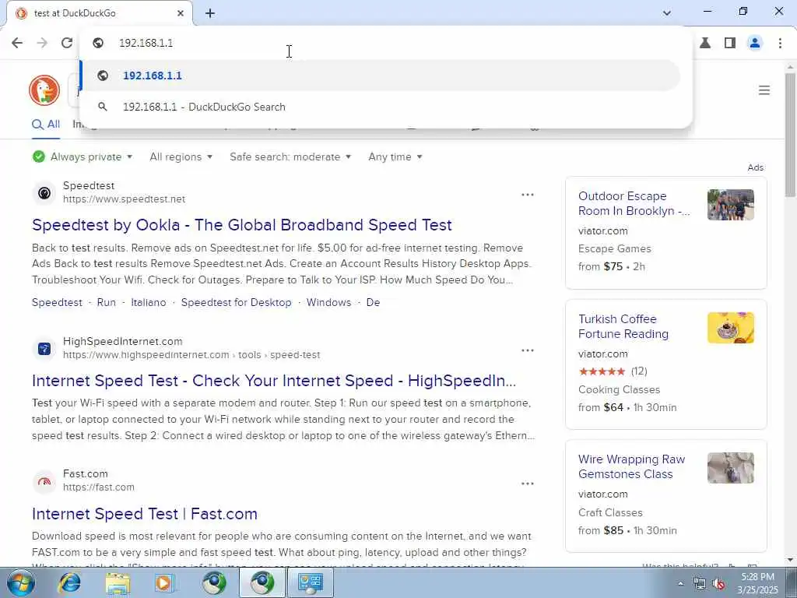Screen dimensions: 797x598
Task: Open 'Internet Speed Test - Check Your Internet Speed' result
Action: (274, 380)
